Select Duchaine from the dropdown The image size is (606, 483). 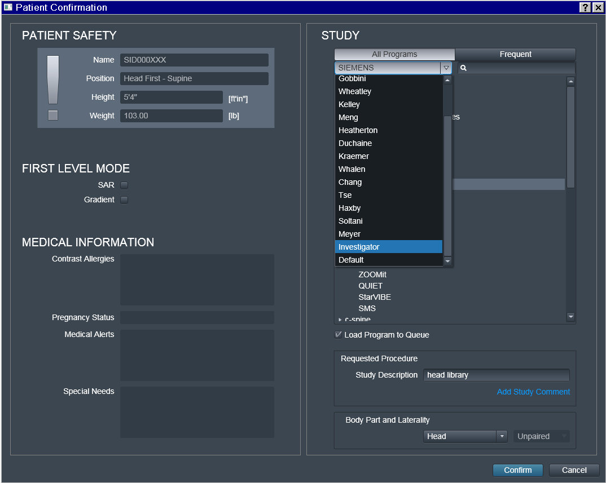point(388,143)
